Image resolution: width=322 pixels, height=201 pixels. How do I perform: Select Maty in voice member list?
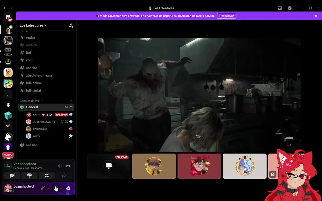pyautogui.click(x=49, y=136)
